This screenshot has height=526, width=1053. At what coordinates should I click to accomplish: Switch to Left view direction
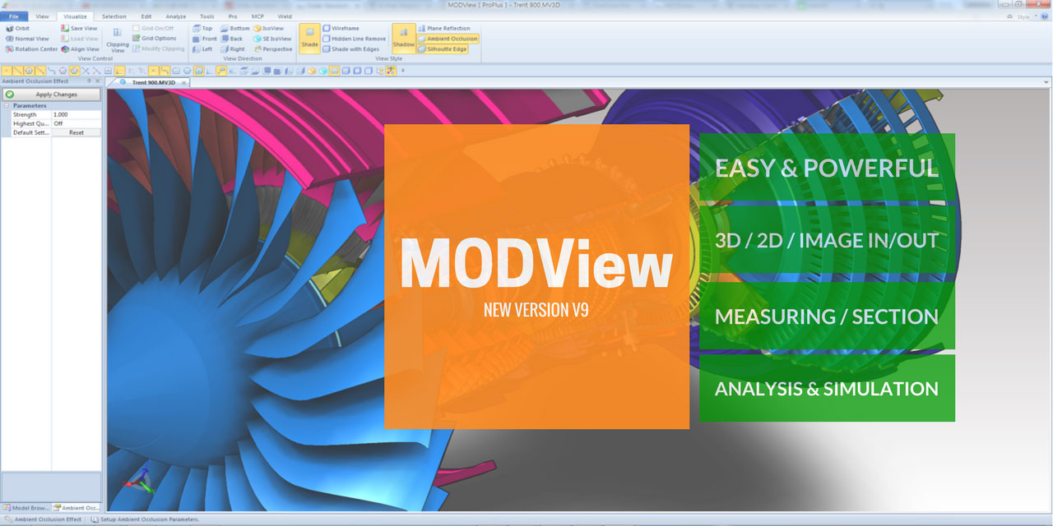pyautogui.click(x=202, y=48)
